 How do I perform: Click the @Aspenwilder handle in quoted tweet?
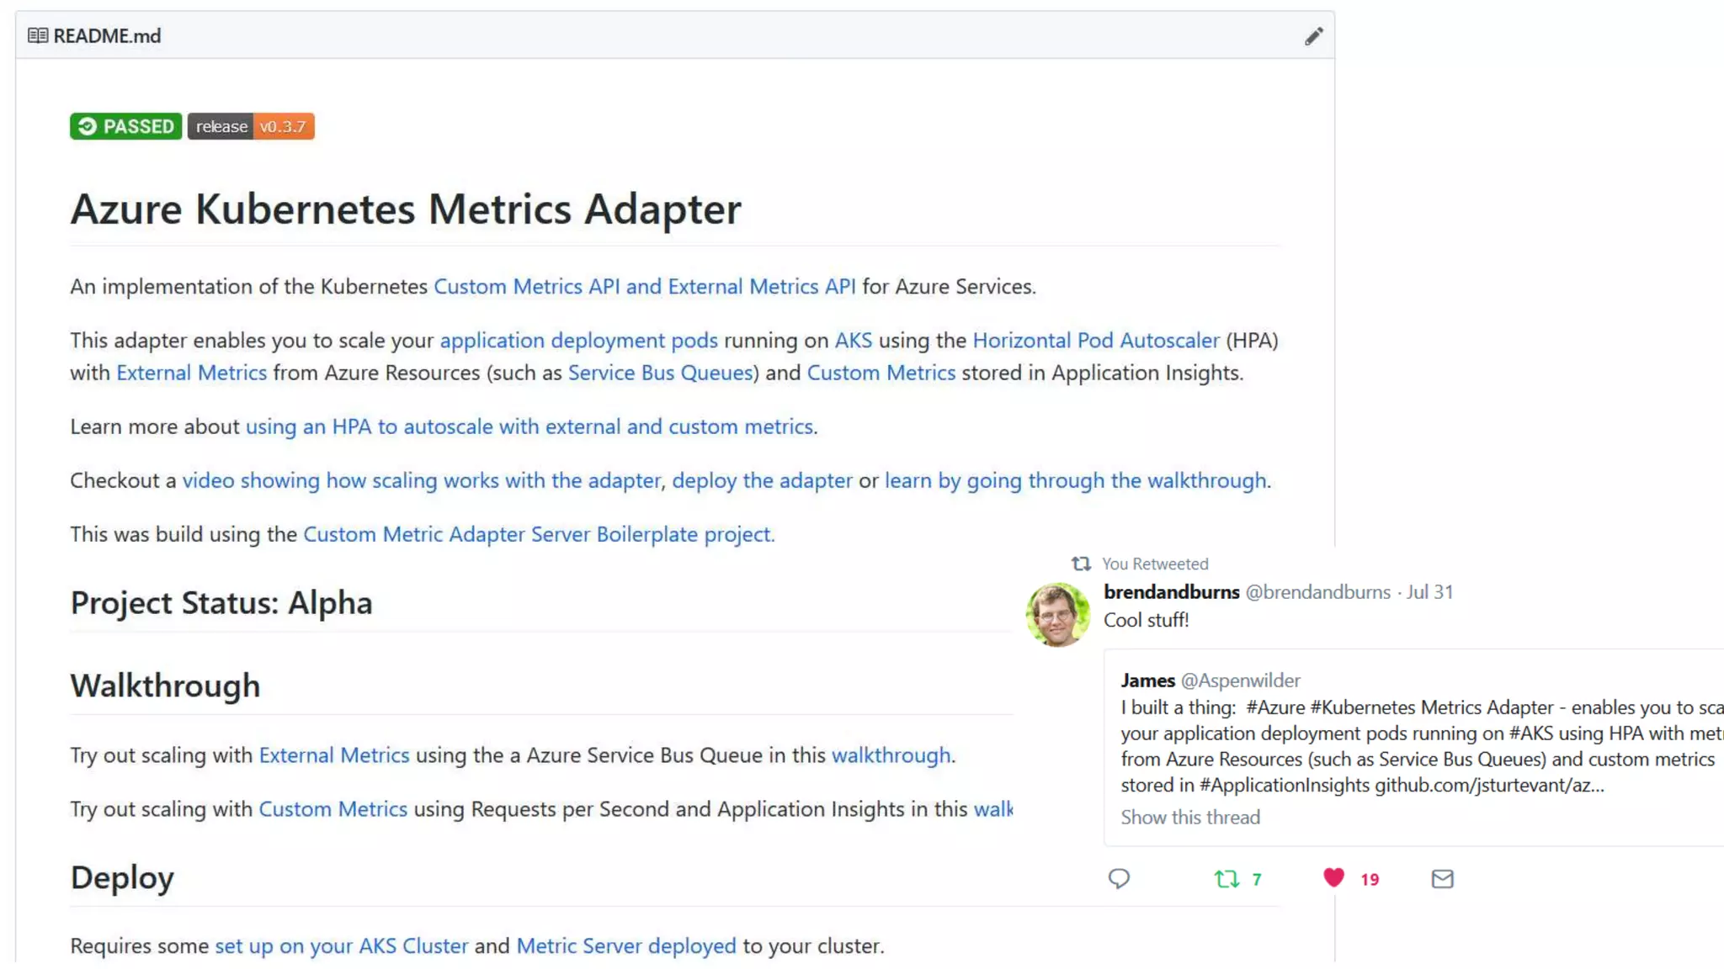pos(1240,680)
